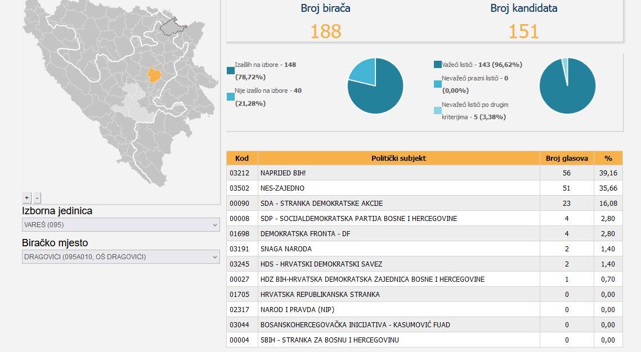This screenshot has height=352, width=641.
Task: Click the 16,08 percentage cell
Action: [x=608, y=204]
